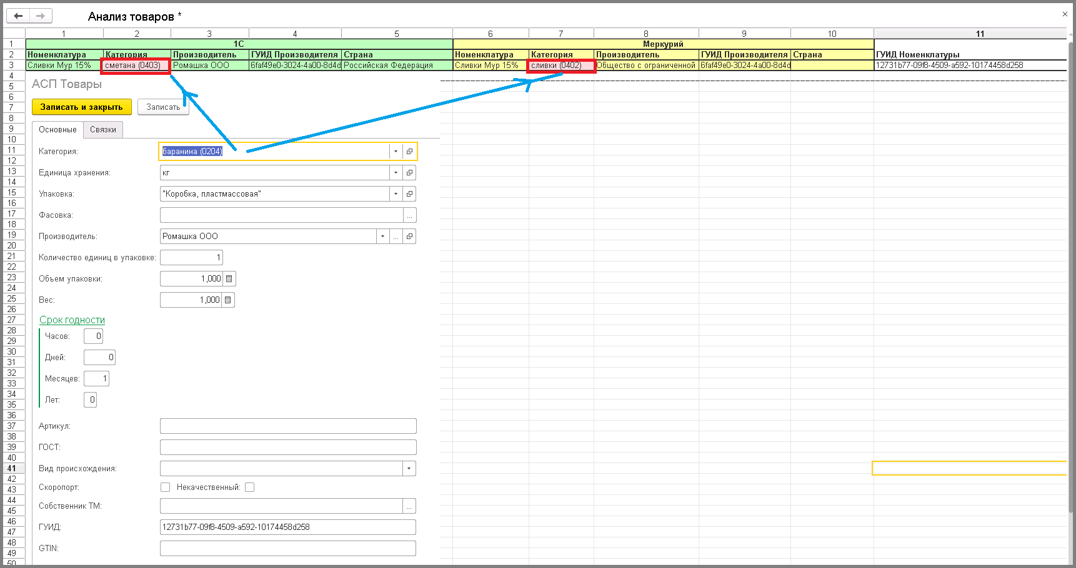
Task: Select ГУИД Номенклатуры value cell
Action: pos(970,66)
